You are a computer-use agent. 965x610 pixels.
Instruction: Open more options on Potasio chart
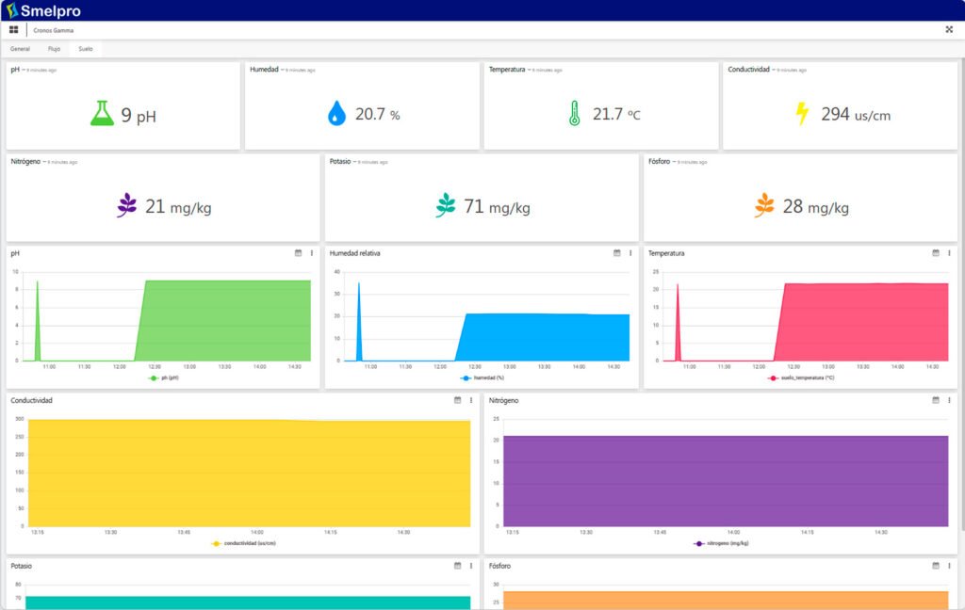[471, 566]
